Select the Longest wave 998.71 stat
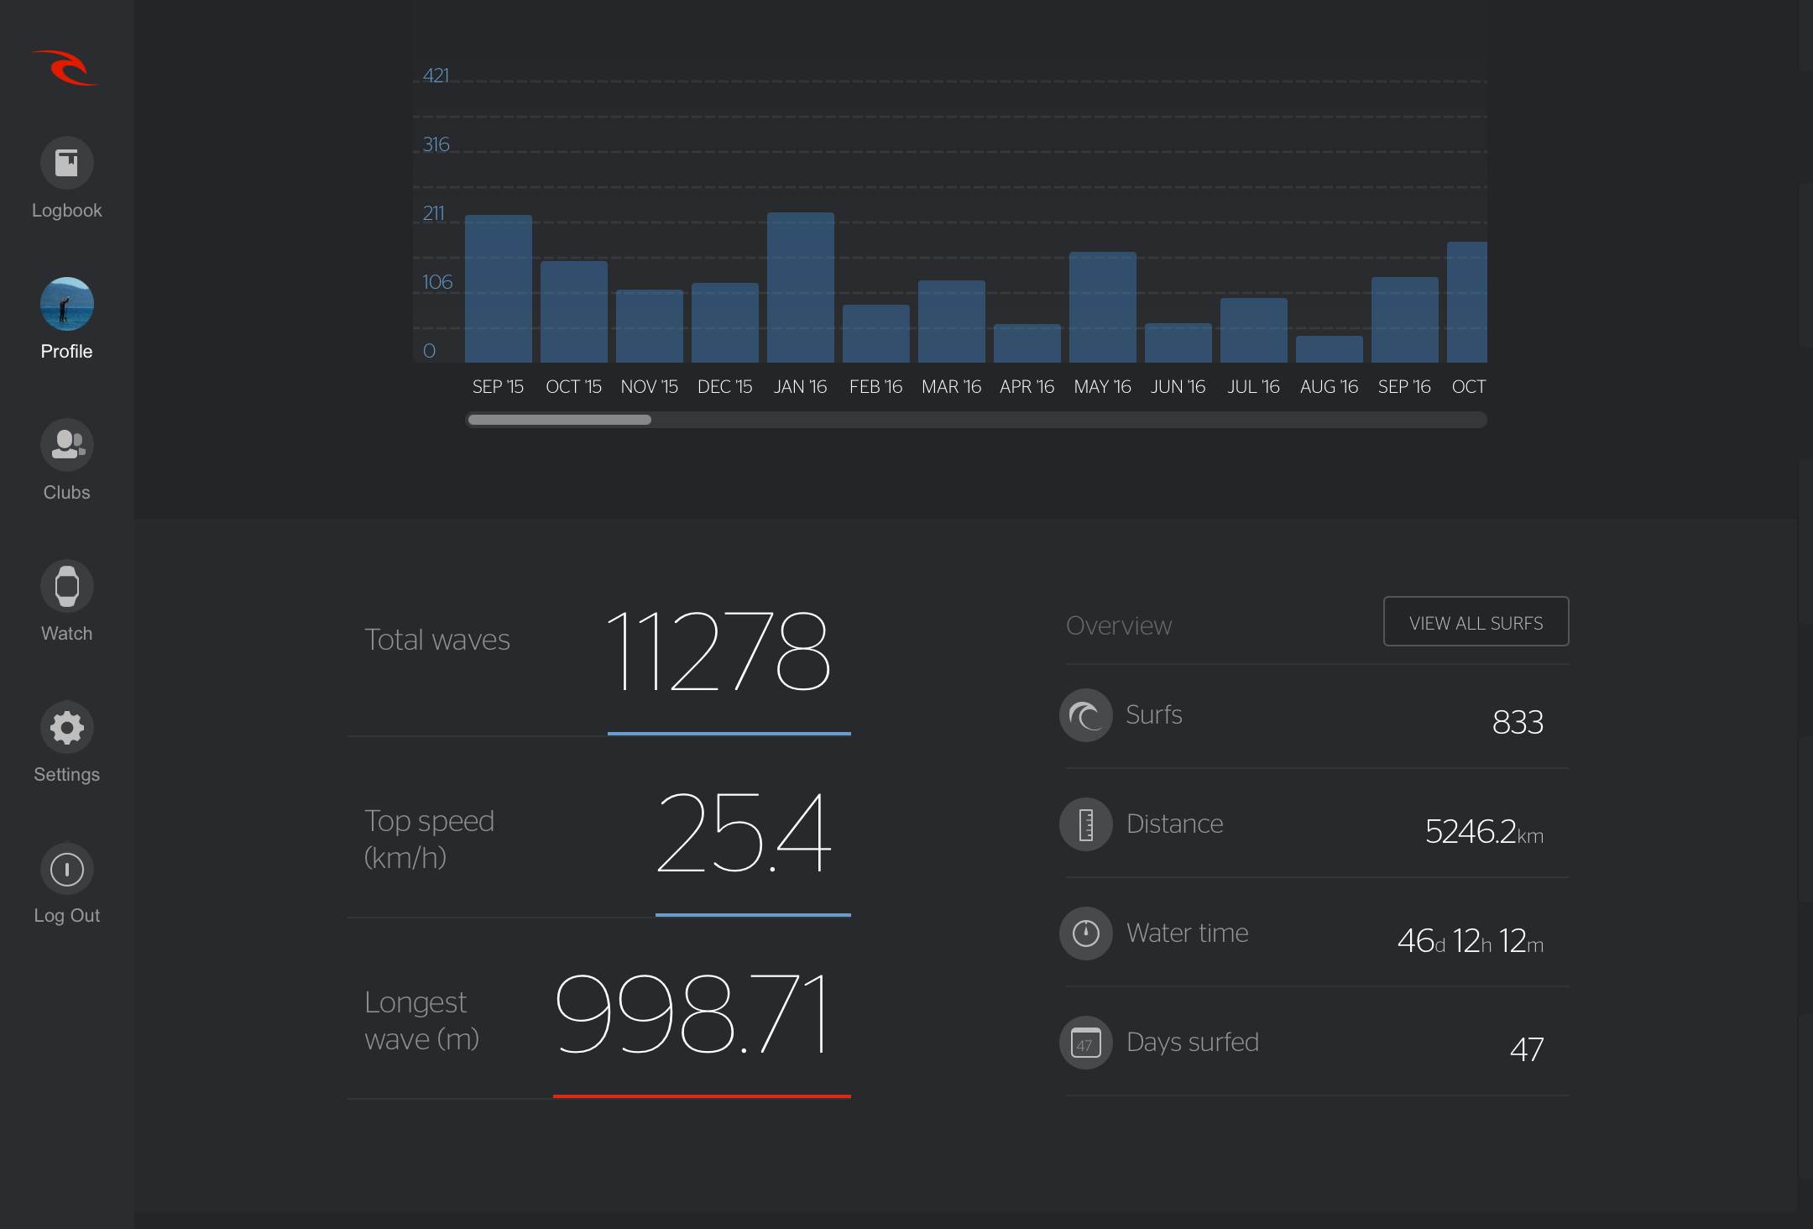The image size is (1813, 1229). (692, 1014)
